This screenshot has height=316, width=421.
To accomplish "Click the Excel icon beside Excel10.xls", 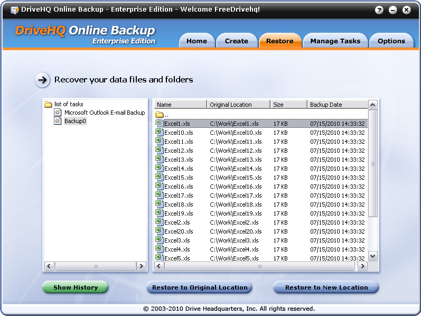I will 159,132.
